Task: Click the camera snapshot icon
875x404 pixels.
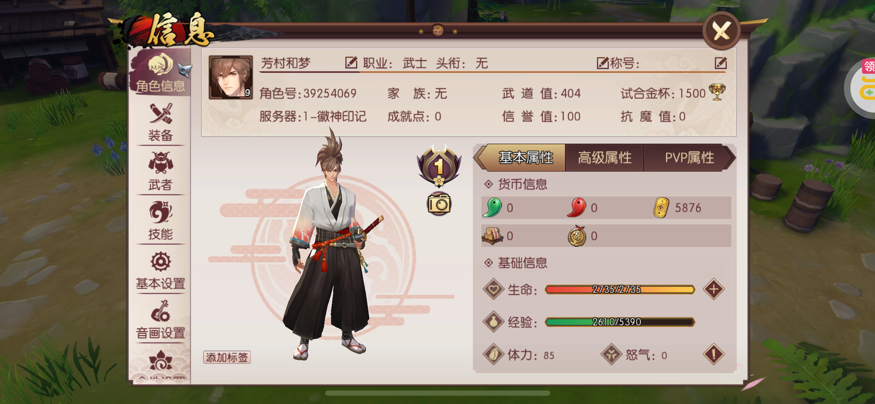Action: (x=439, y=204)
